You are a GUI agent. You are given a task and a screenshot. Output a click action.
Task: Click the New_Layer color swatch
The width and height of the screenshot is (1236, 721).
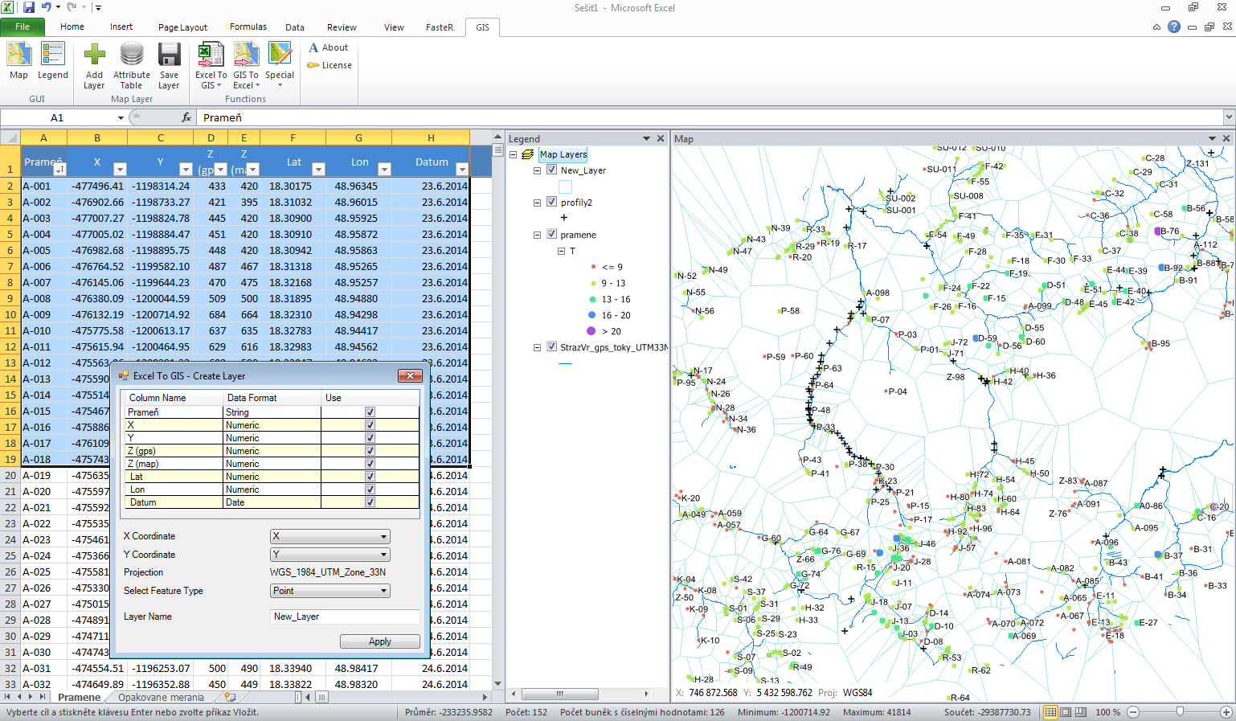[x=565, y=186]
